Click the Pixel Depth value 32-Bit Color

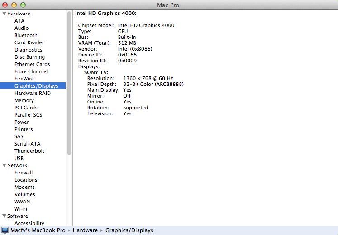pos(153,84)
